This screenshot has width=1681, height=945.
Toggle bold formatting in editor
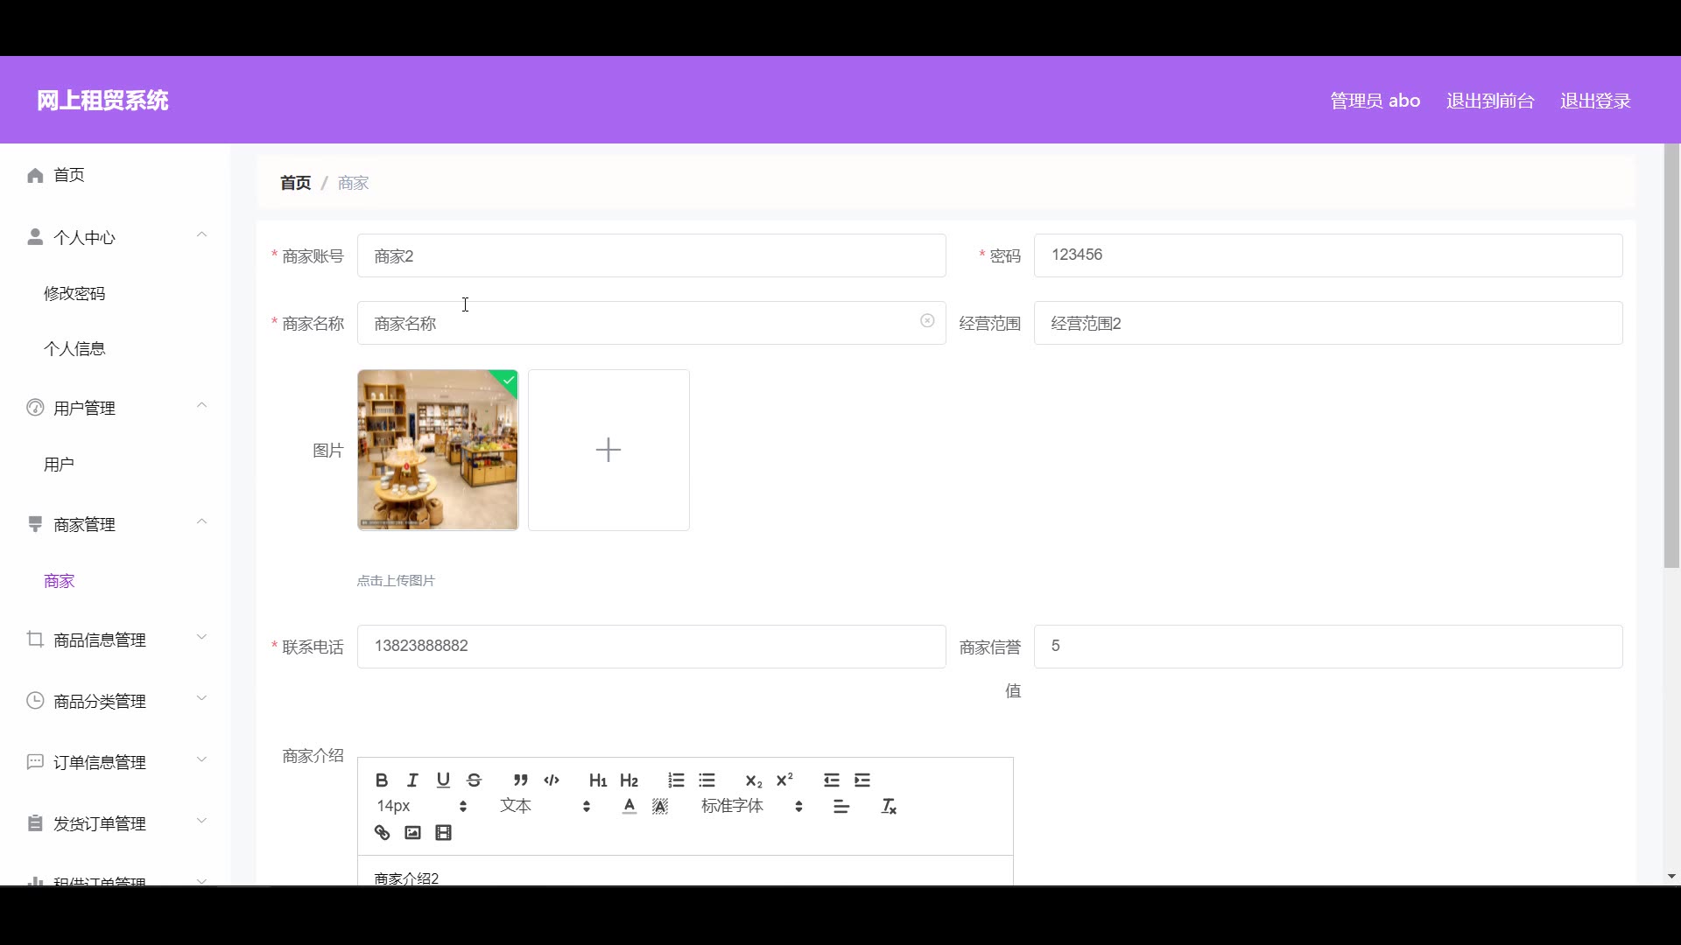(382, 780)
